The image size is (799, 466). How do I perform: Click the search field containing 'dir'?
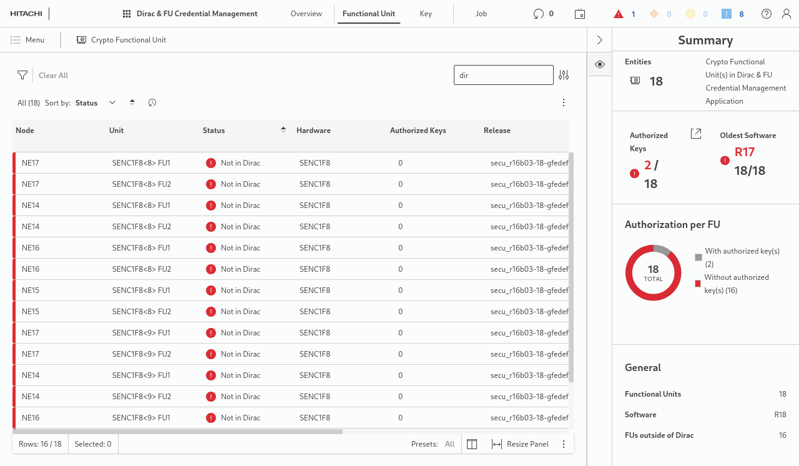(503, 75)
